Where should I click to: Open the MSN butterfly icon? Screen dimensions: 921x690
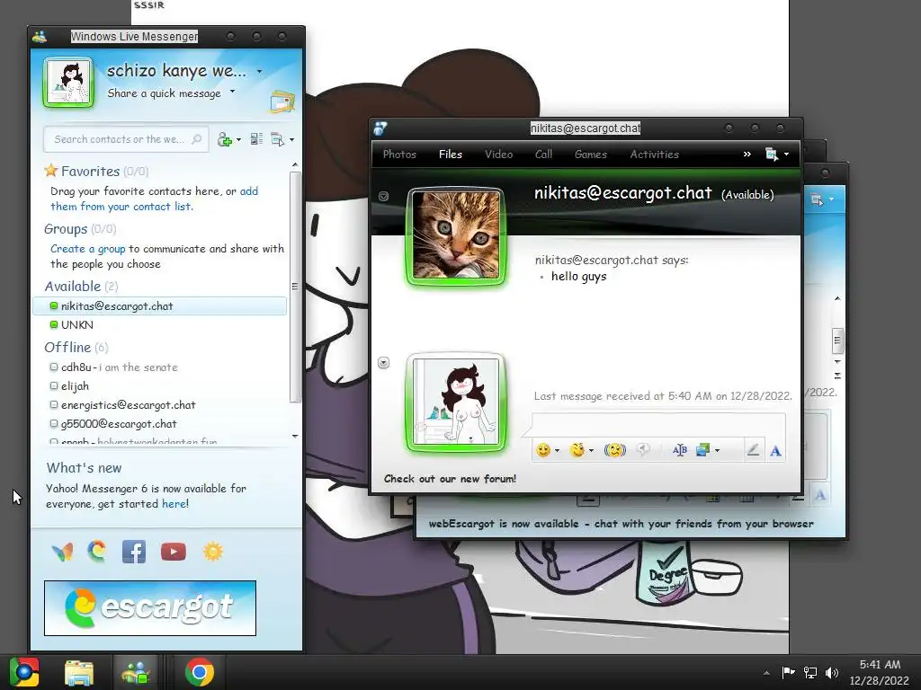62,552
